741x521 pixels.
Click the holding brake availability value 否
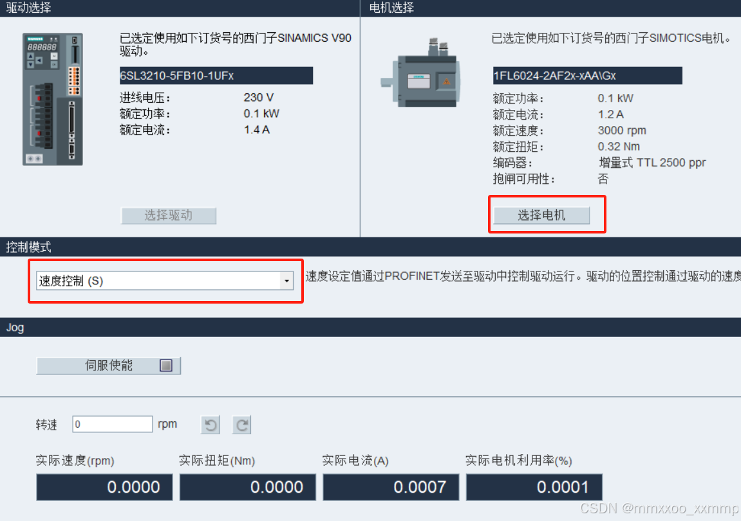point(603,179)
